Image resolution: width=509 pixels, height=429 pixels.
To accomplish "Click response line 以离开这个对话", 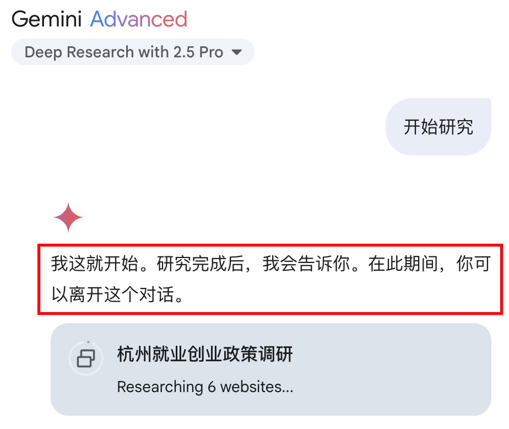I will pyautogui.click(x=118, y=294).
